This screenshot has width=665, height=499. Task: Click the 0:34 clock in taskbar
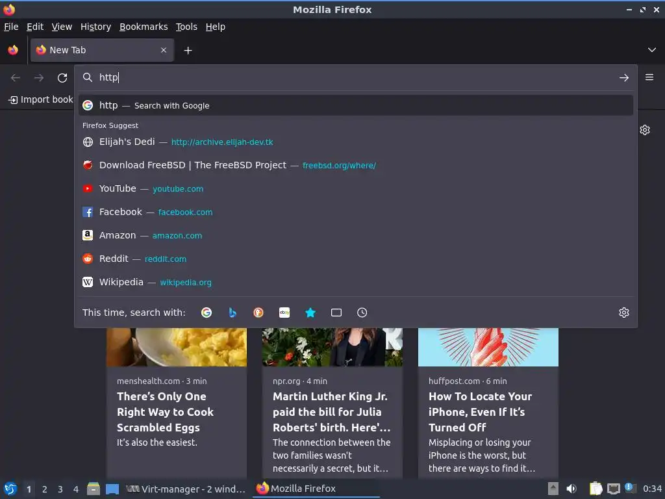point(652,489)
